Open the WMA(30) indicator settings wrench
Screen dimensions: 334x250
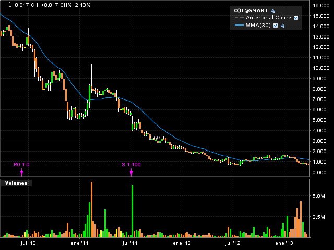click(x=282, y=26)
